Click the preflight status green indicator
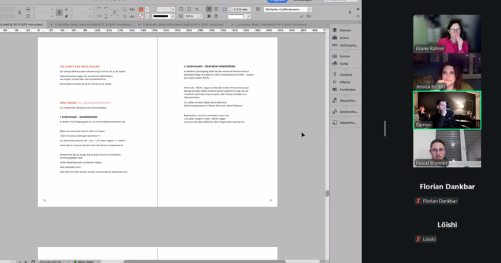 pos(75,262)
